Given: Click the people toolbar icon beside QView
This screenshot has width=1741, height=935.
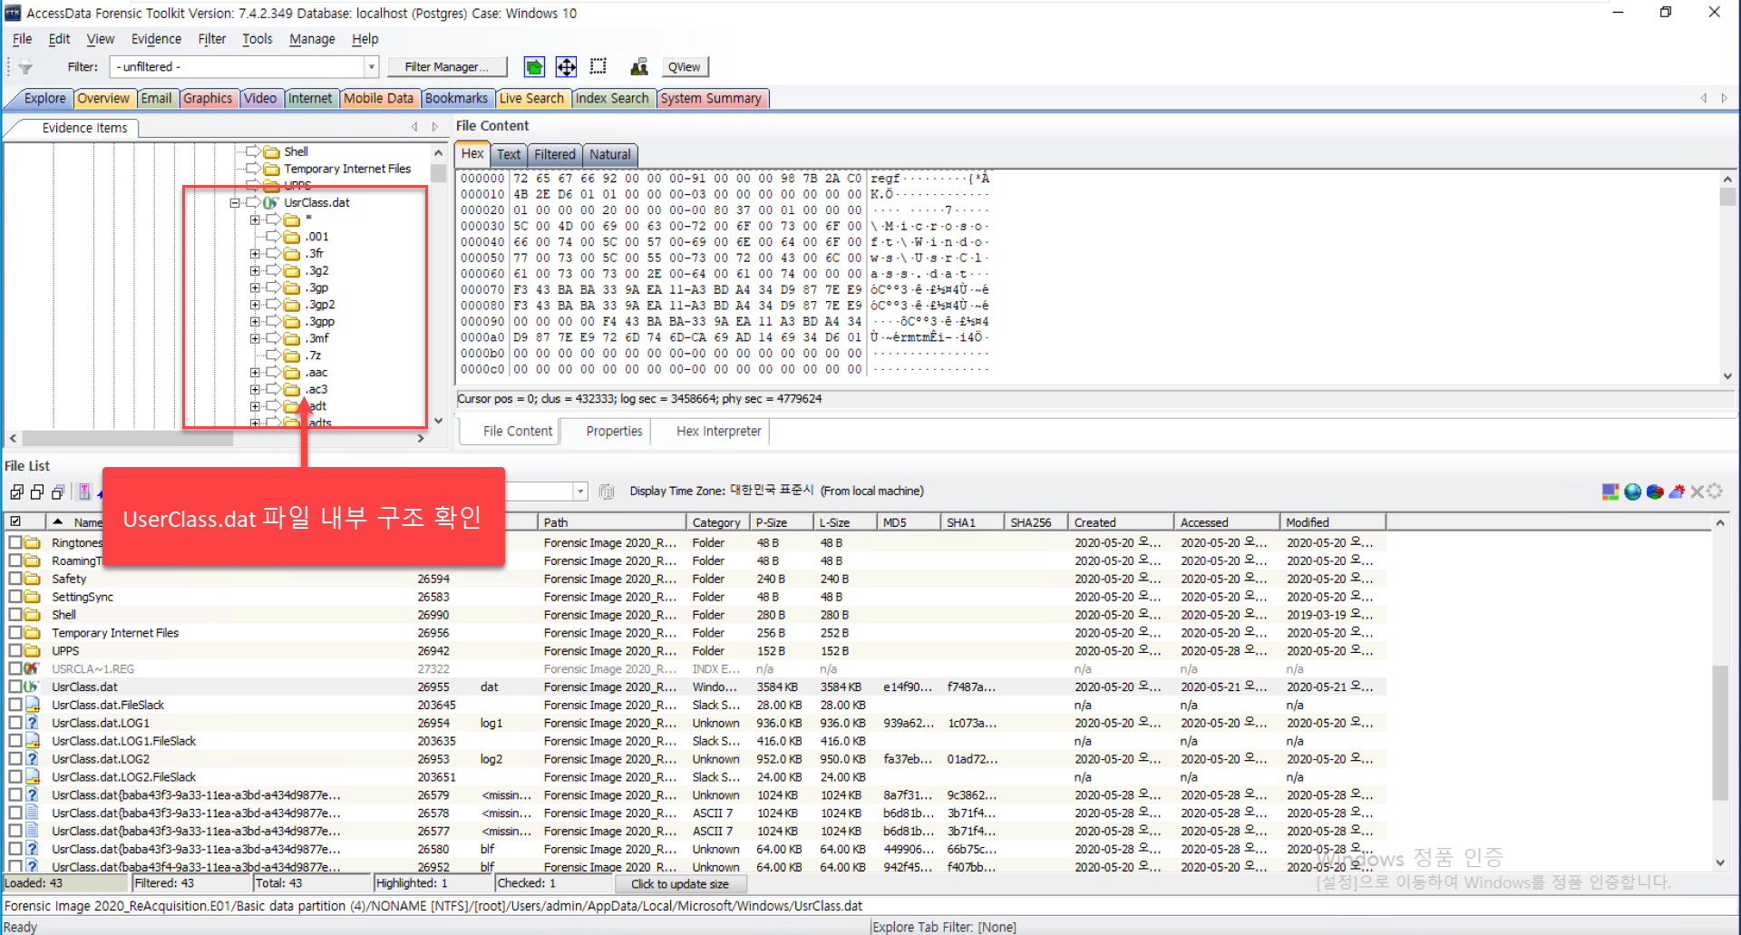Looking at the screenshot, I should pyautogui.click(x=639, y=66).
